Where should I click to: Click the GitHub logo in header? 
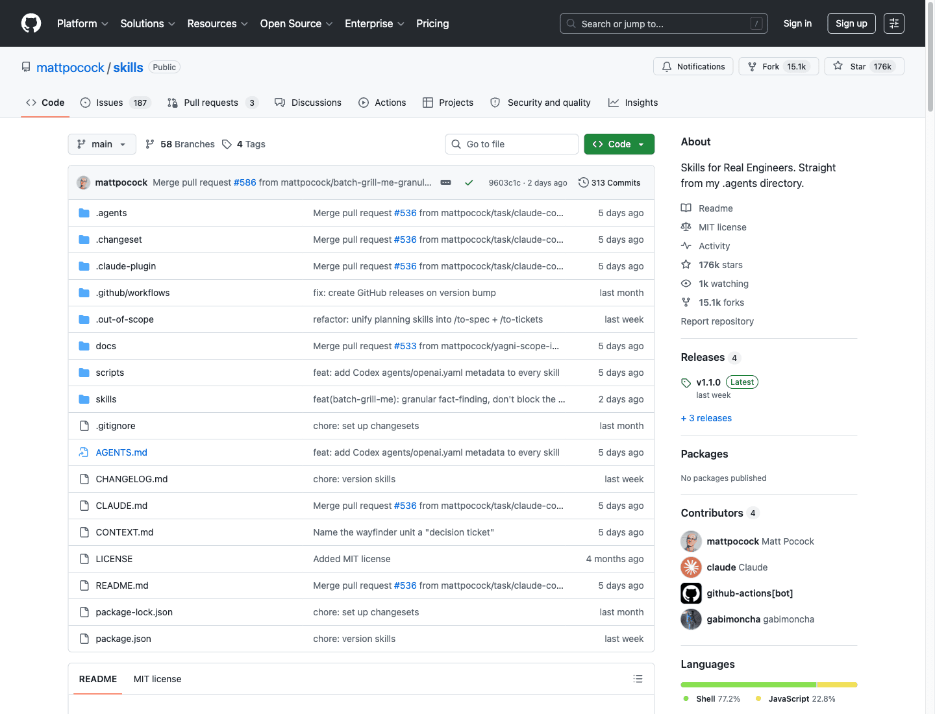pyautogui.click(x=31, y=23)
